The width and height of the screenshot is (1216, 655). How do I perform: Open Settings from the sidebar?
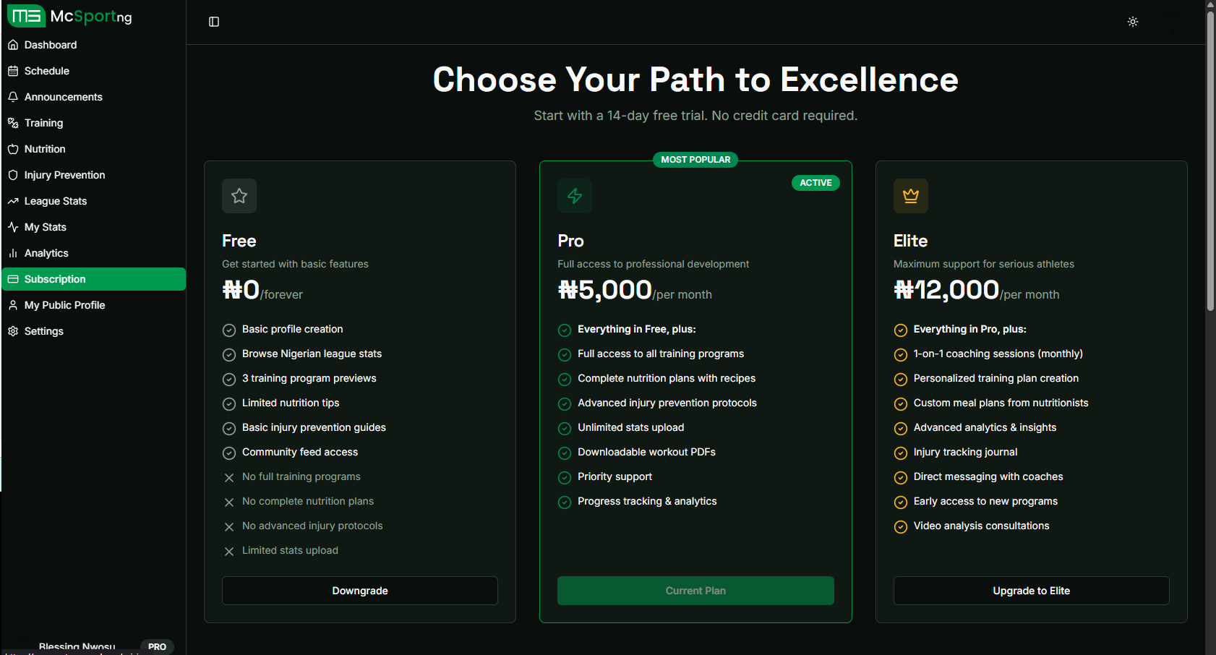point(44,331)
